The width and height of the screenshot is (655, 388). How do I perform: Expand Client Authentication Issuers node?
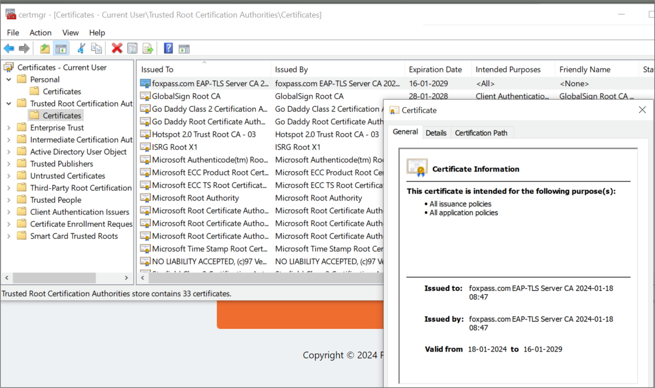click(x=9, y=212)
